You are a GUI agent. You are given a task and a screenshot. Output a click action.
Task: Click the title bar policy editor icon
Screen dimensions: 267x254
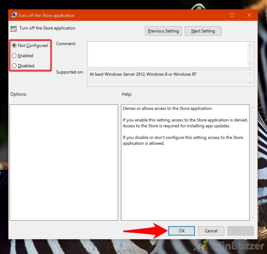[x=14, y=15]
